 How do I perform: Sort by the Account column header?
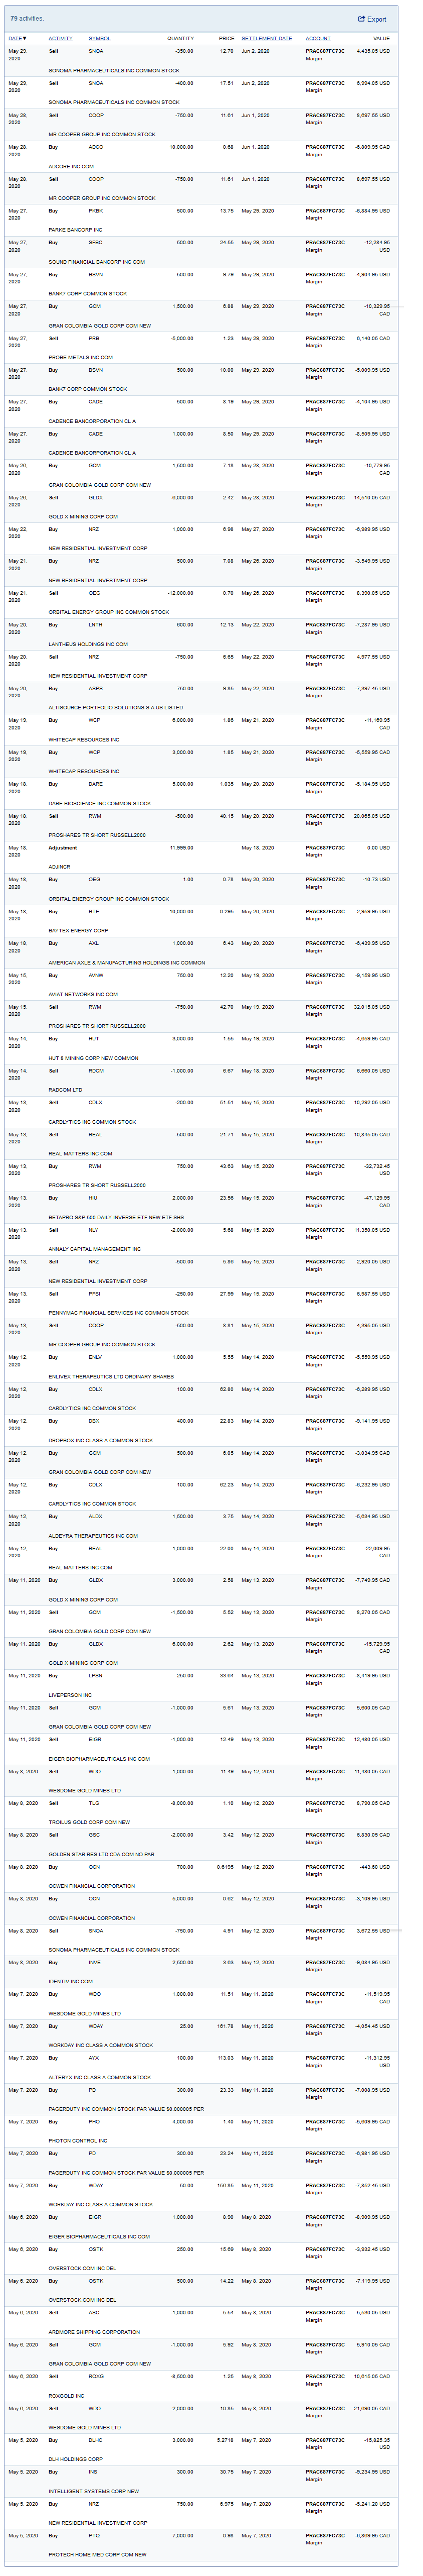pos(317,39)
